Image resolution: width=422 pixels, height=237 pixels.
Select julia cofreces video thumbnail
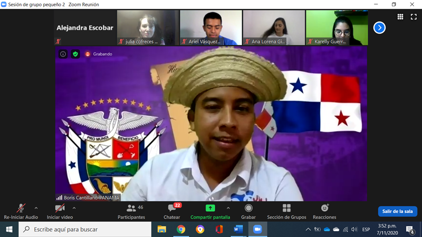point(148,28)
